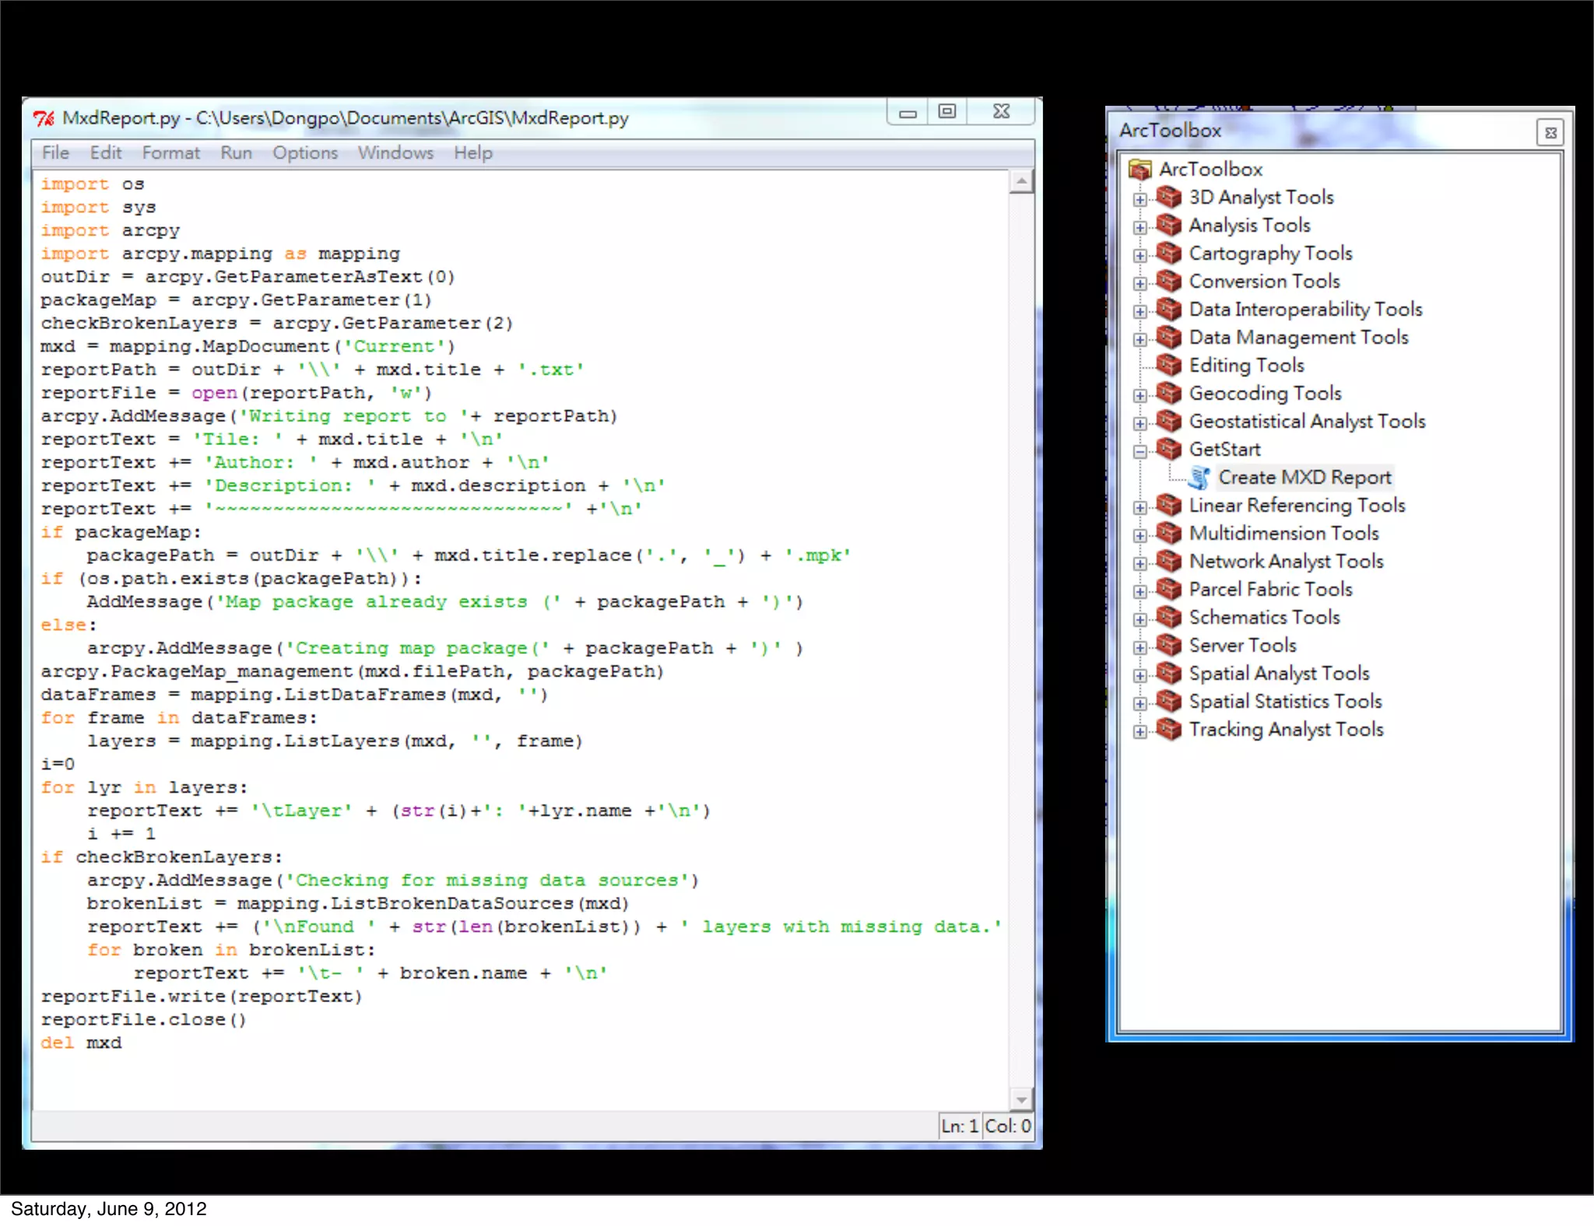
Task: Open the Options menu
Action: 304,152
